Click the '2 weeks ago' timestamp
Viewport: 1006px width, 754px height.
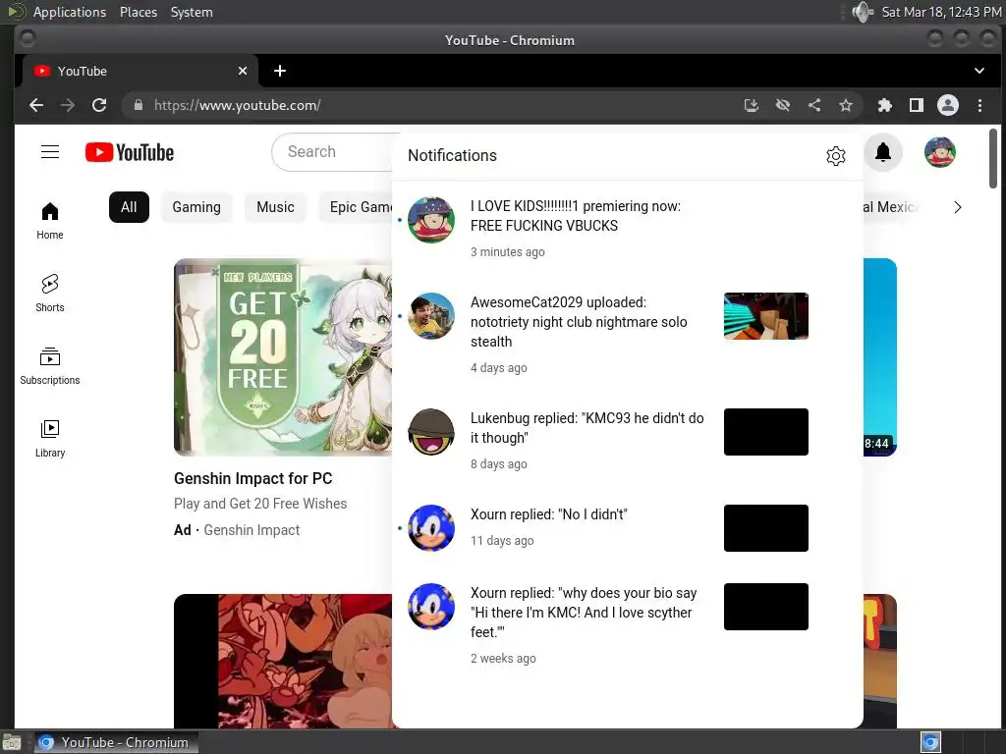click(503, 659)
